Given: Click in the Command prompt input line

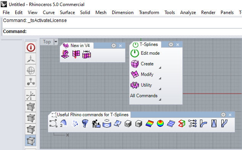Looking at the screenshot, I should pyautogui.click(x=122, y=32).
